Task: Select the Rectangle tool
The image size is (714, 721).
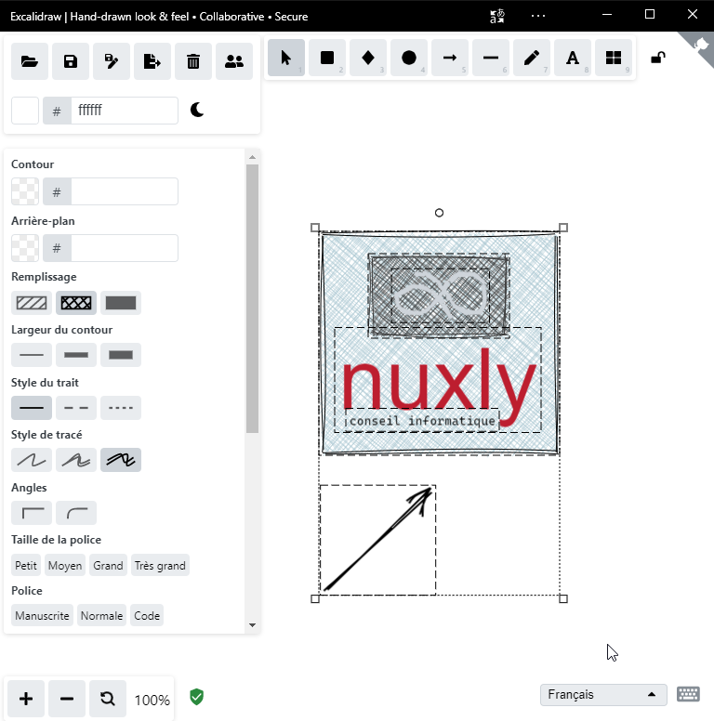Action: pos(327,58)
